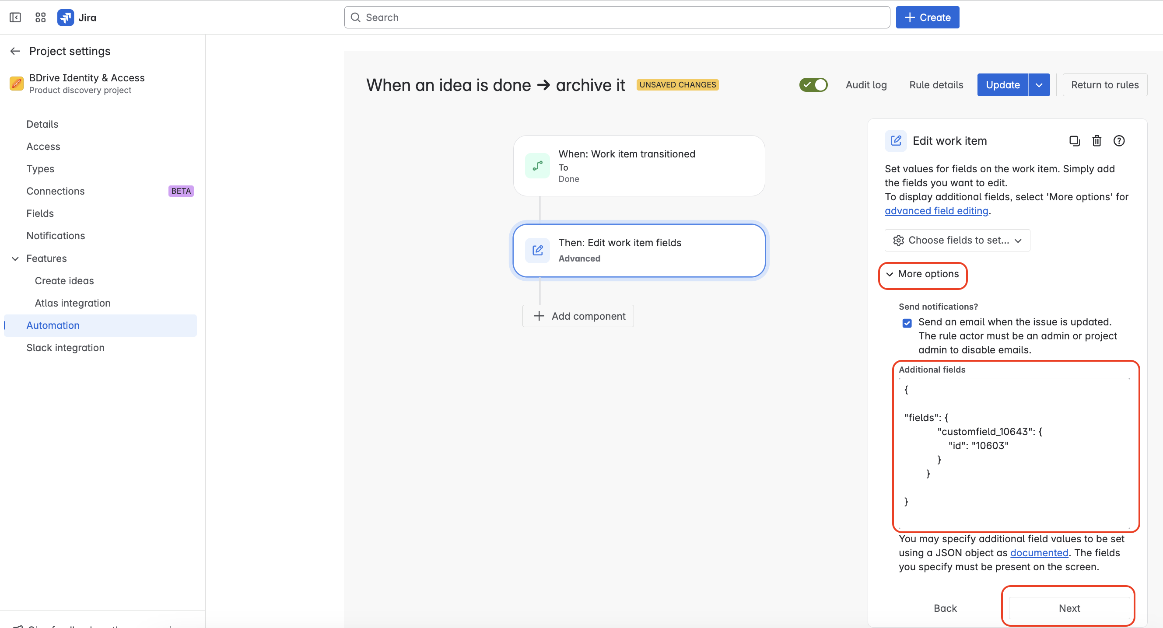Open the Choose fields to set dropdown
This screenshot has width=1163, height=628.
956,240
